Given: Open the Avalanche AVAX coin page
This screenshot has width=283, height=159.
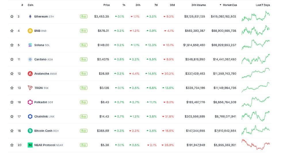Looking at the screenshot, I should pos(45,74).
